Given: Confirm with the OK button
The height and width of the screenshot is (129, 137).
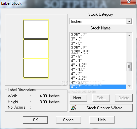Looking at the screenshot, I should pyautogui.click(x=35, y=120).
